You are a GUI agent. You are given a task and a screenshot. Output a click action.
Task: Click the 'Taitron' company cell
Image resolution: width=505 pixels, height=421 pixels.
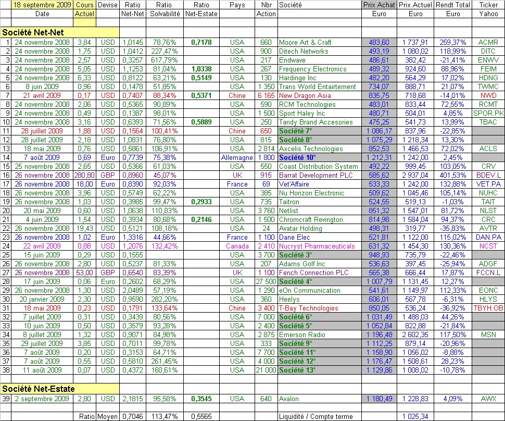coord(320,202)
